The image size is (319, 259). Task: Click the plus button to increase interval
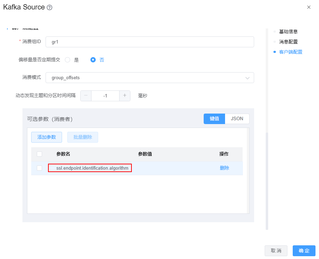[125, 96]
